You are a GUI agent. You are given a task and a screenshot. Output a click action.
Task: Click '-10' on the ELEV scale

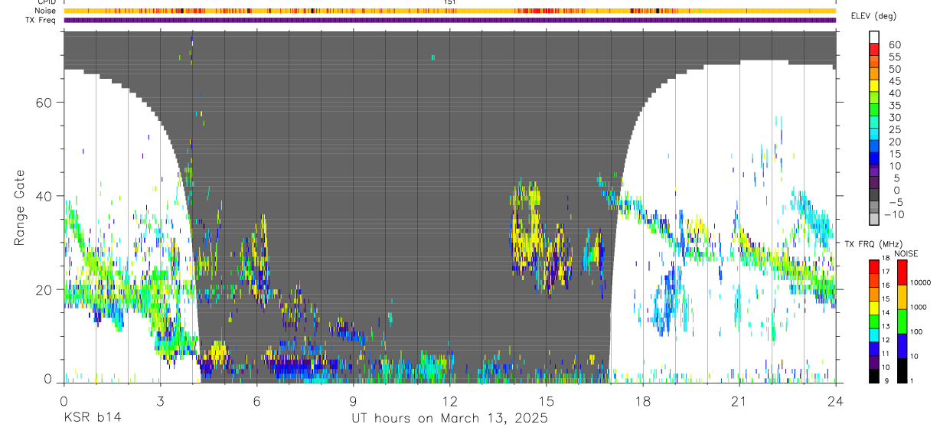click(x=895, y=215)
